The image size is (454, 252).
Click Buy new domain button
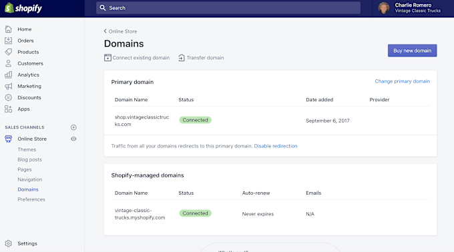pyautogui.click(x=413, y=51)
